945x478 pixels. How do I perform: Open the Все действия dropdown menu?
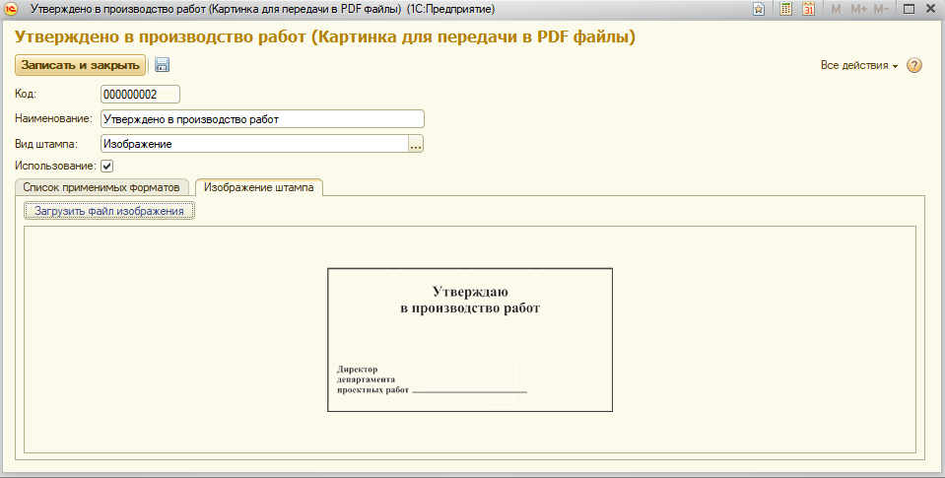coord(859,65)
